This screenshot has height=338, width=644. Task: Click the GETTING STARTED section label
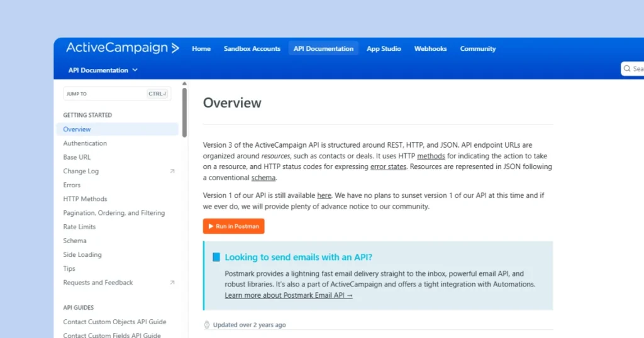[x=87, y=115]
